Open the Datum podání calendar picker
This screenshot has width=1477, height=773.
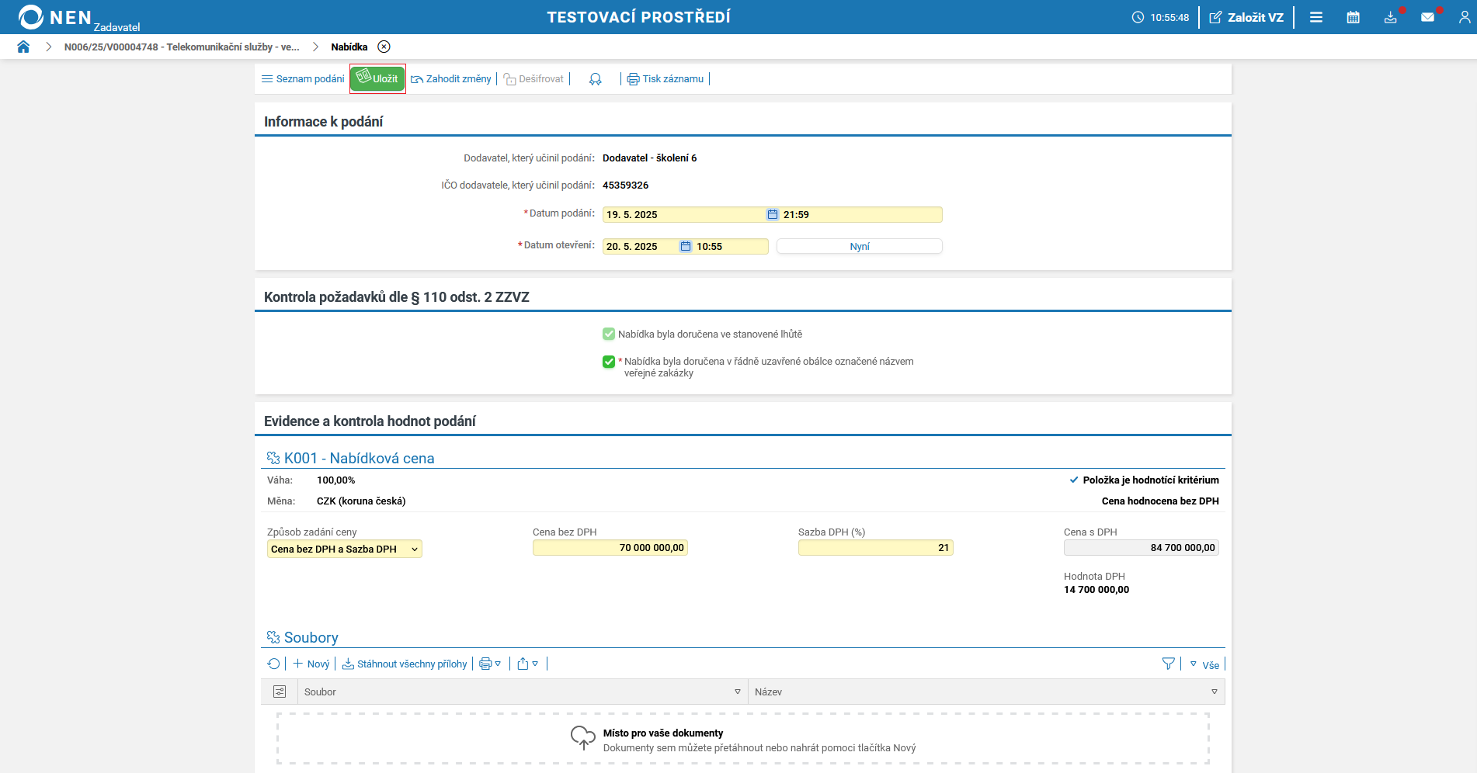(x=772, y=215)
